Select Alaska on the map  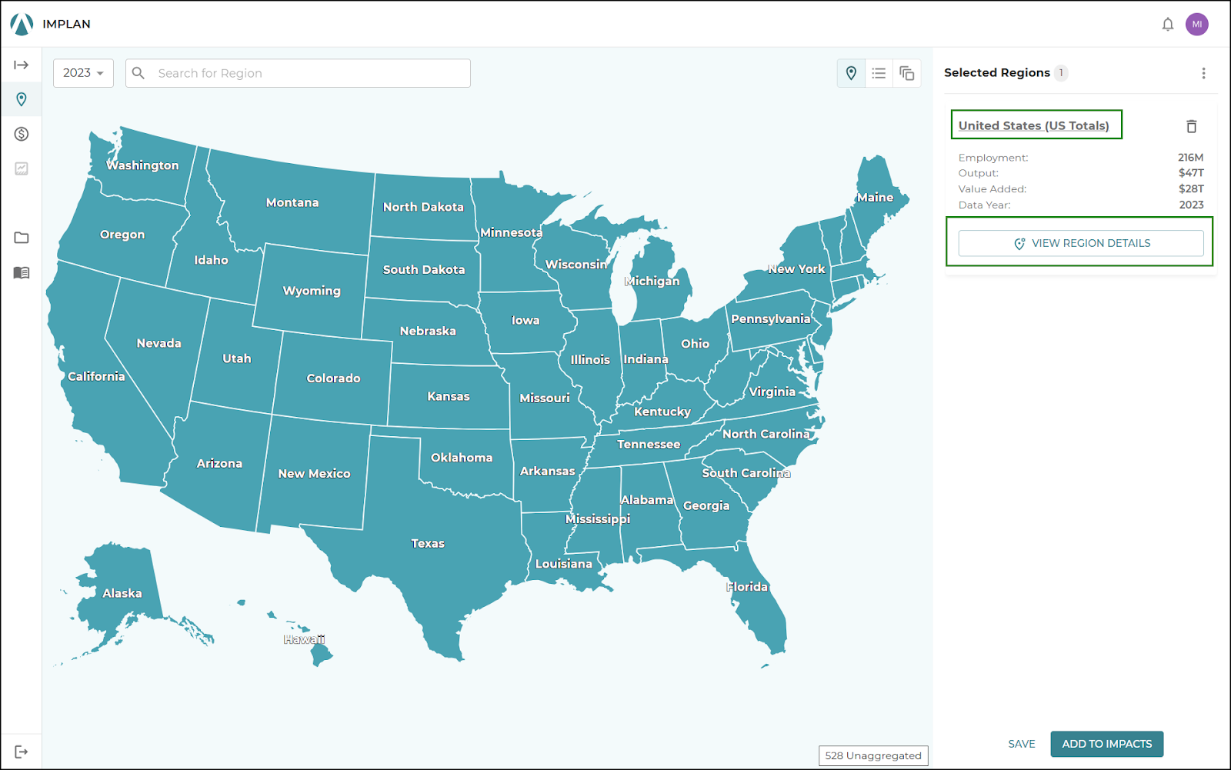point(122,593)
